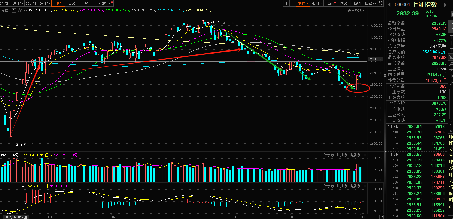
Task: Switch to the 15分钟 period tab
Action: coord(17,3)
